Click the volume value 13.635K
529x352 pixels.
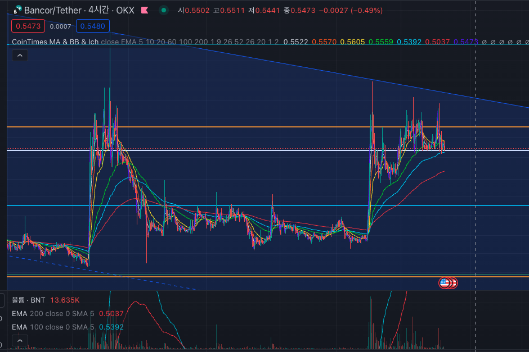[65, 300]
